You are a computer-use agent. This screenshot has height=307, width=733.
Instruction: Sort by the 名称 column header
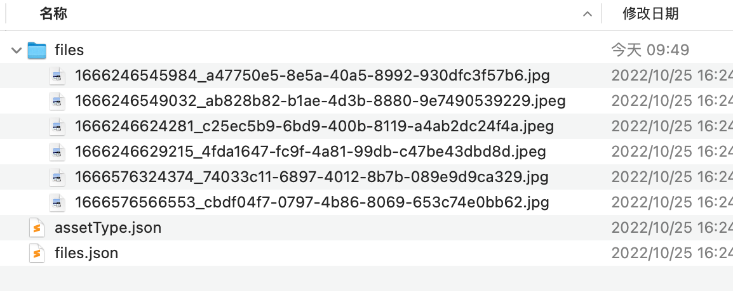tap(53, 13)
